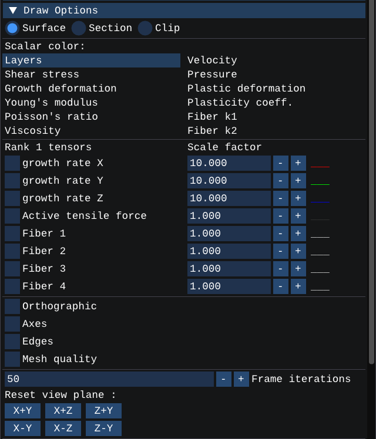Image resolution: width=376 pixels, height=439 pixels.
Task: Increase growth rate Y scale factor
Action: click(298, 181)
